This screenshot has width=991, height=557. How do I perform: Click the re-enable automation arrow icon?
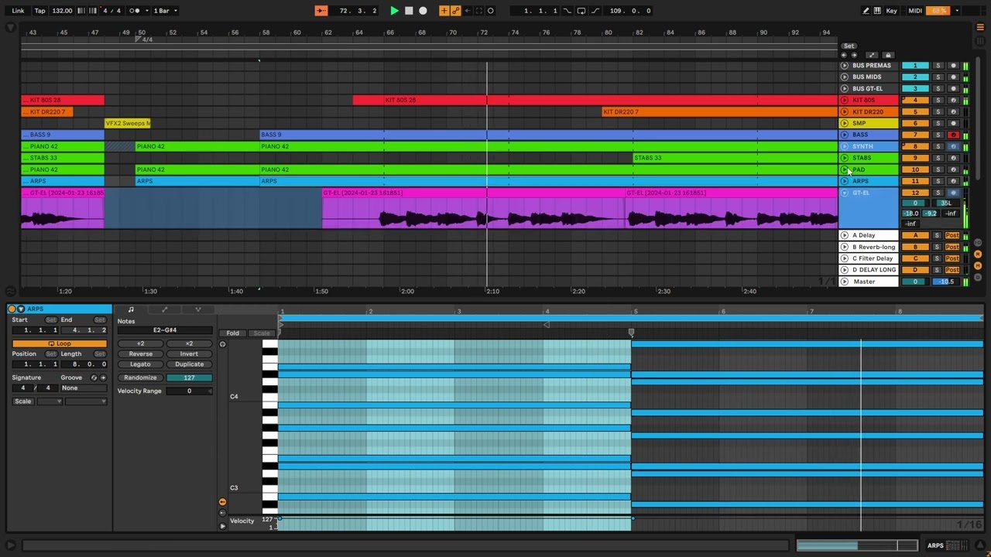point(467,11)
